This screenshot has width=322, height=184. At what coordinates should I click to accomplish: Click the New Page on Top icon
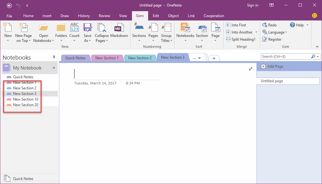[x=23, y=28]
